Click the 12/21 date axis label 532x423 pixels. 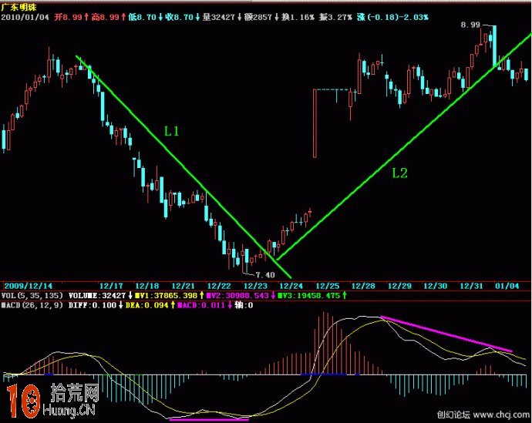pos(184,286)
